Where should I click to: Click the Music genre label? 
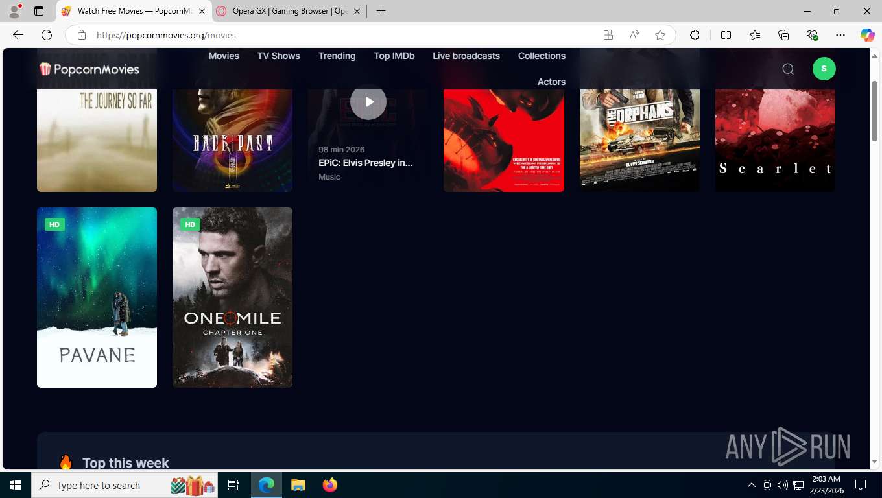[x=329, y=177]
